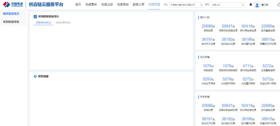Click the 采购数据报送待办 list icon
280x126 pixels.
tap(35, 16)
